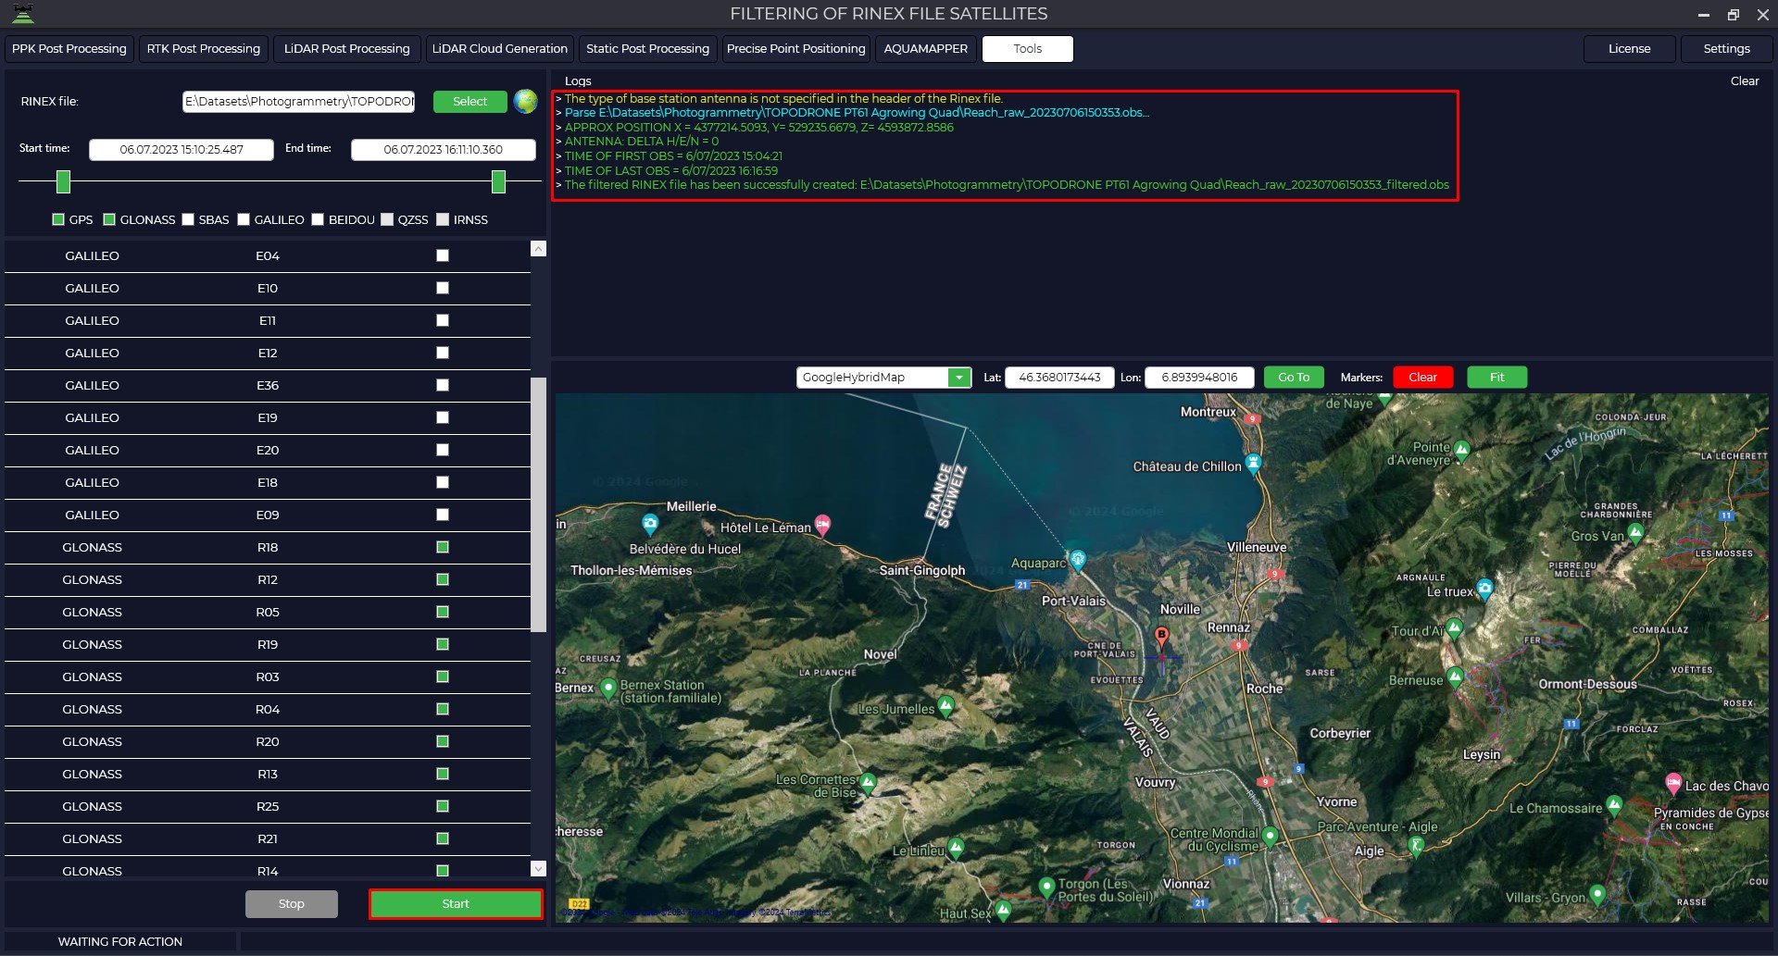Open the LiDAR Cloud Generation tab

pyautogui.click(x=499, y=49)
